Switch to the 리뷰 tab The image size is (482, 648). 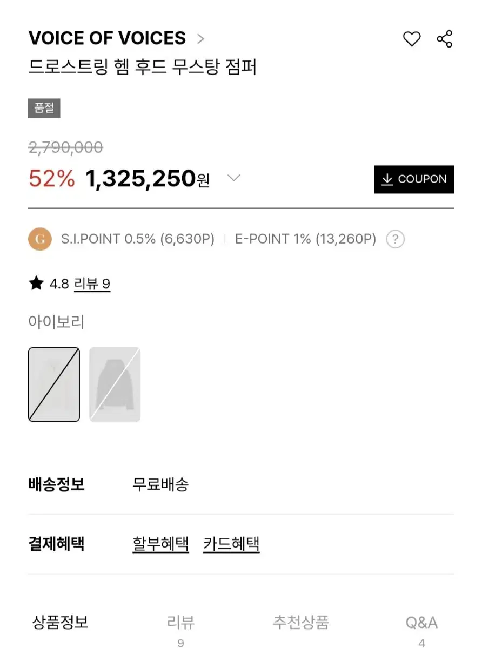click(180, 629)
